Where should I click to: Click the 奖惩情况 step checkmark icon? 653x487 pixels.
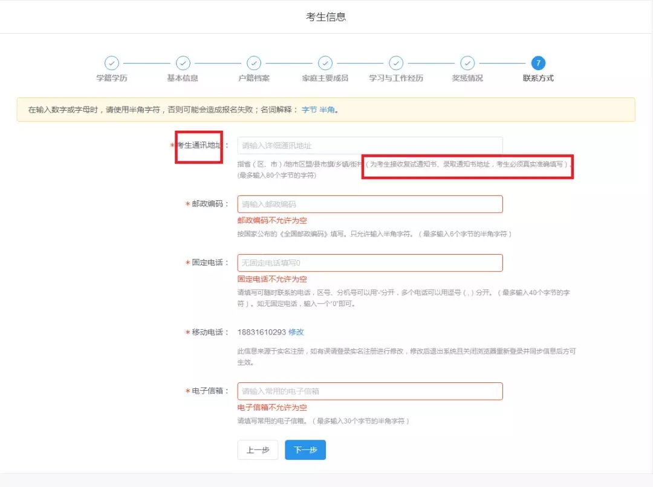pyautogui.click(x=467, y=63)
